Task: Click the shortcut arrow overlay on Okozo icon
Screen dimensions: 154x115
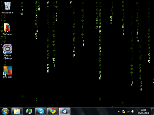Action: click(x=5, y=52)
